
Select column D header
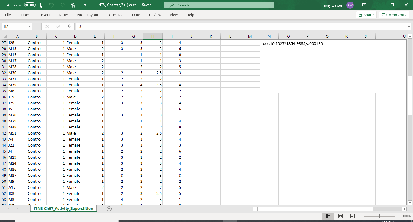pyautogui.click(x=75, y=36)
